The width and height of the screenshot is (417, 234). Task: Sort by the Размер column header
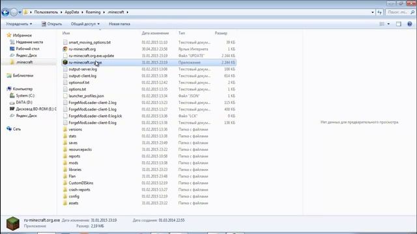pos(221,33)
